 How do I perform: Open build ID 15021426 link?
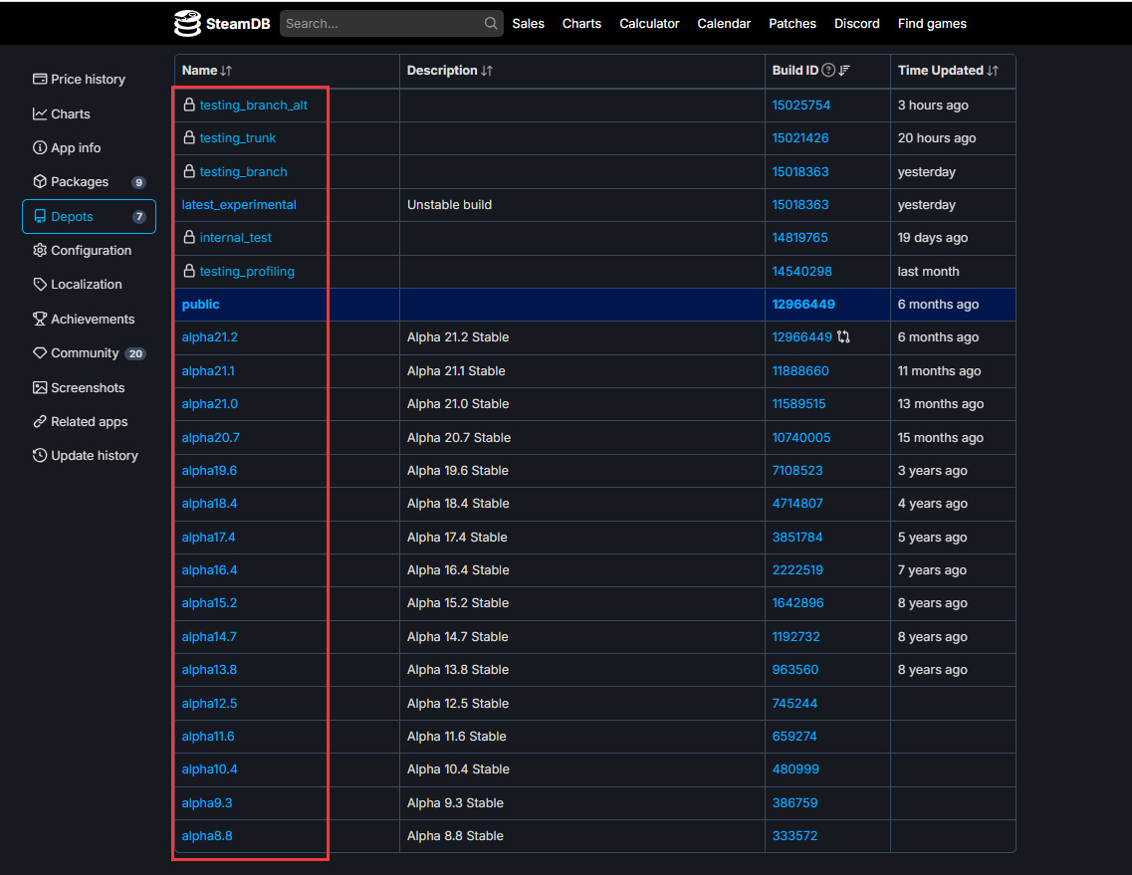pyautogui.click(x=800, y=138)
